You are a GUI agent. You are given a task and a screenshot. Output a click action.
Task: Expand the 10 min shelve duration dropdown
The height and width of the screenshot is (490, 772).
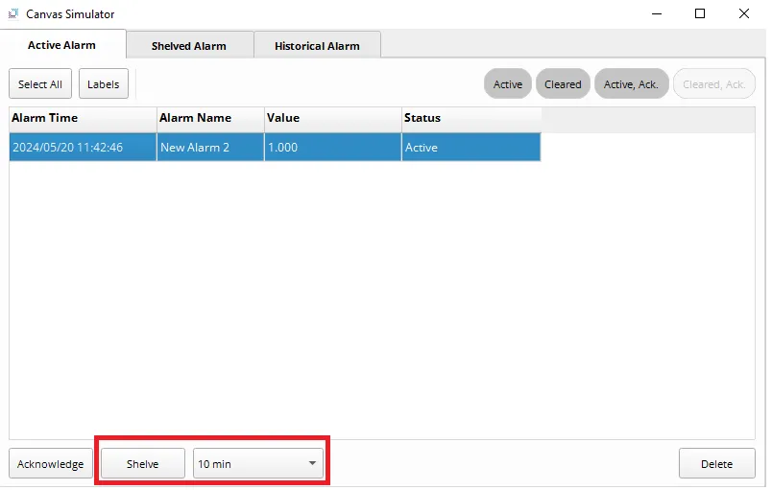coord(257,464)
